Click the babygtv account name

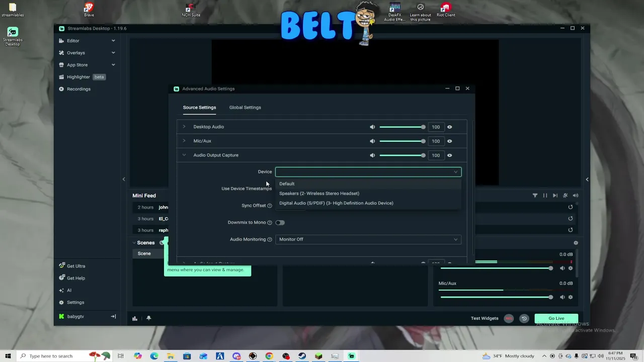pos(75,317)
